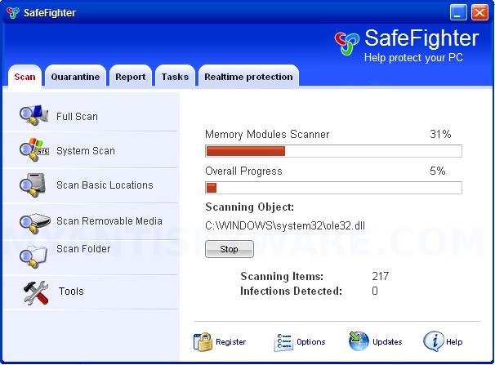The image size is (495, 365).
Task: Click the Scanning Items label
Action: [282, 276]
